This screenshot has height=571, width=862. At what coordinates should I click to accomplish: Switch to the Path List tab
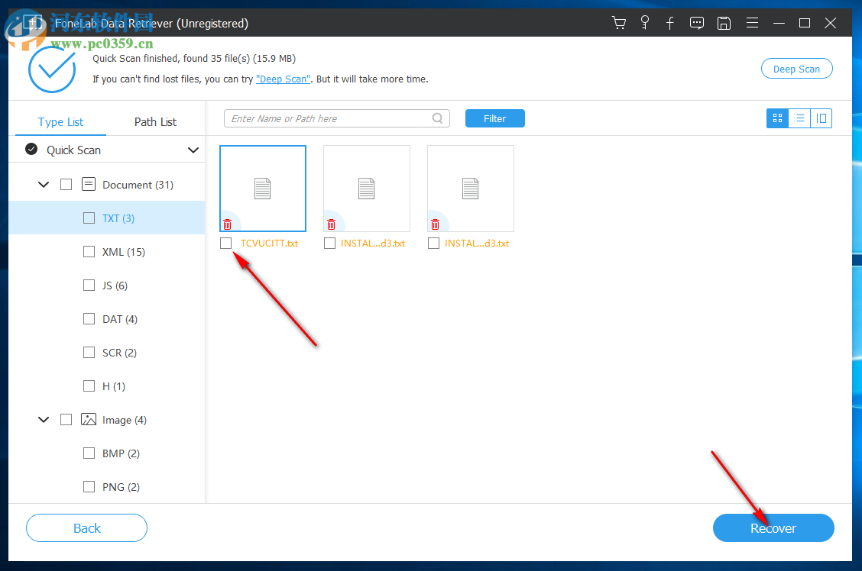(x=155, y=121)
